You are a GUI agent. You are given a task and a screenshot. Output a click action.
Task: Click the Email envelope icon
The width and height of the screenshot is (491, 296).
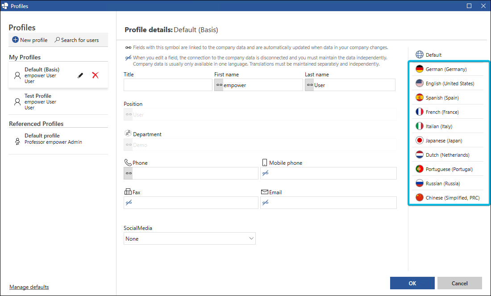[265, 192]
